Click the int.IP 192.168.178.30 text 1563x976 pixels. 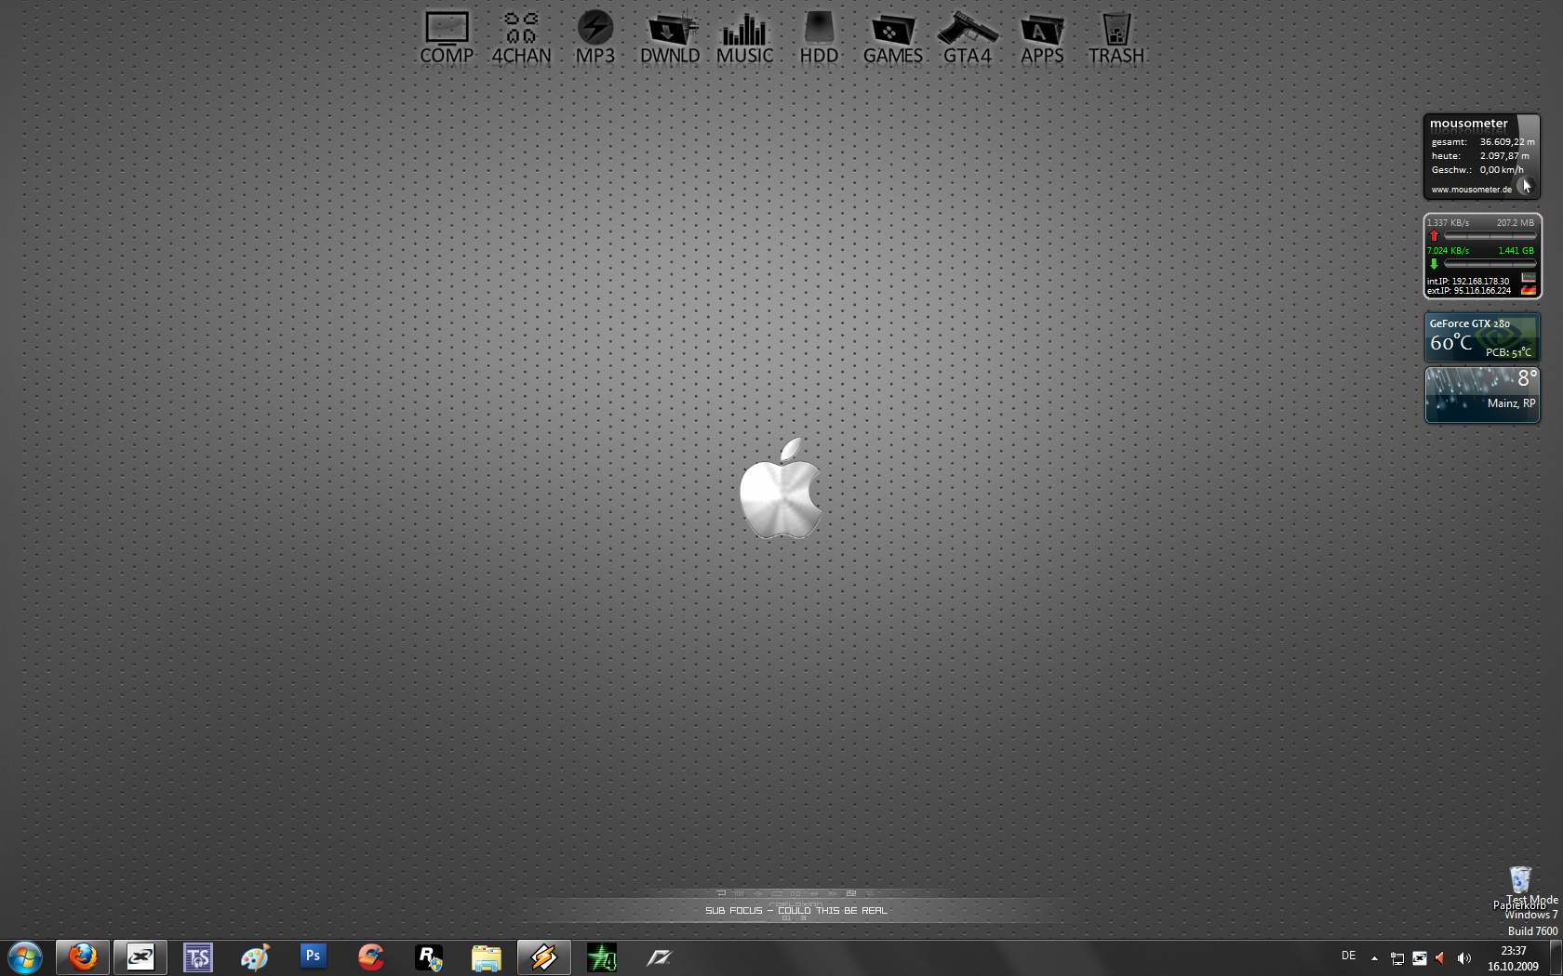click(1468, 281)
